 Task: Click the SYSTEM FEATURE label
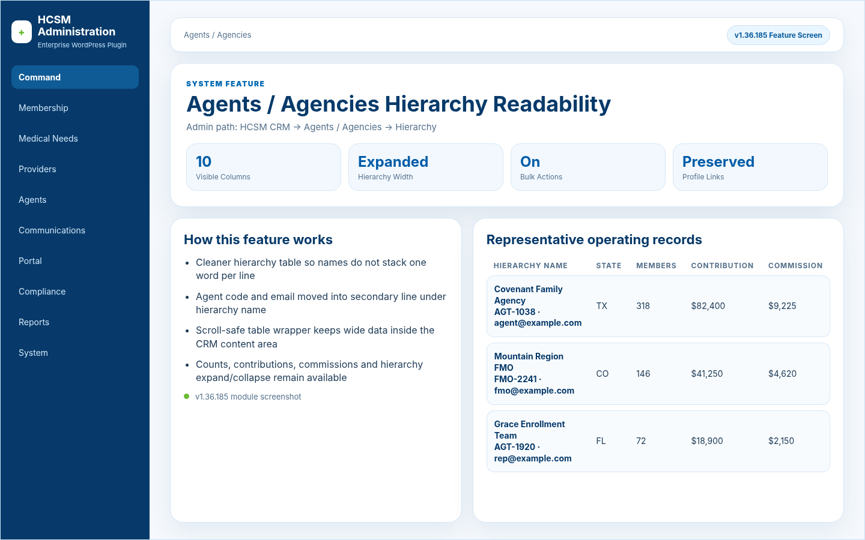click(225, 84)
